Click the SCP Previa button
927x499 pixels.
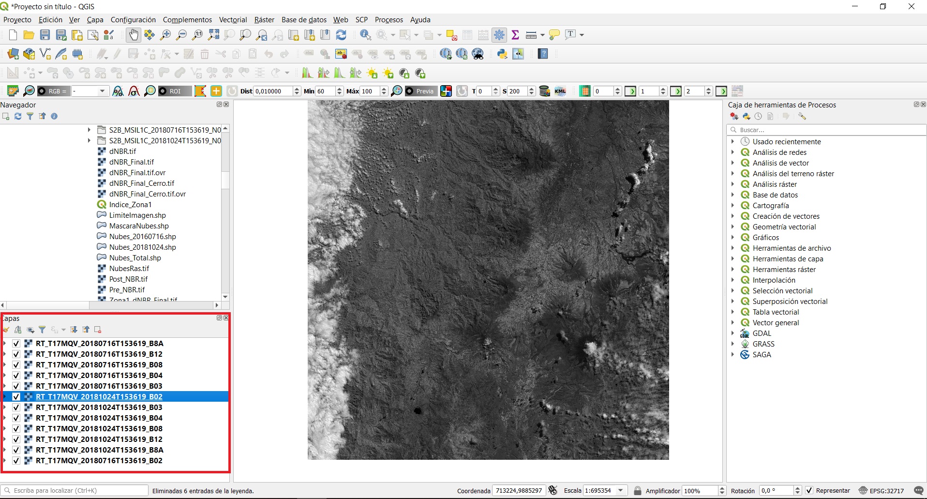point(421,91)
